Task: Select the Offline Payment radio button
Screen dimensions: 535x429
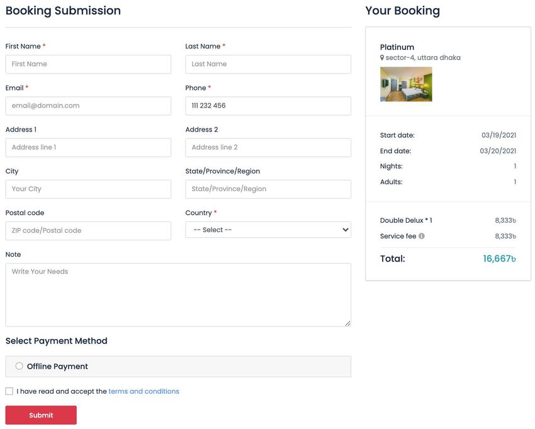Action: pos(19,366)
